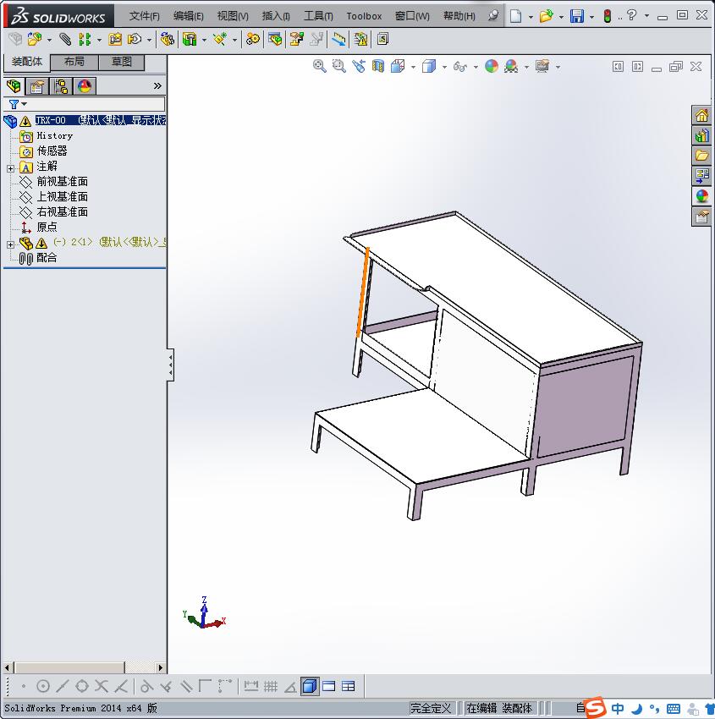Click the Rebuild traffic light icon

tap(608, 16)
